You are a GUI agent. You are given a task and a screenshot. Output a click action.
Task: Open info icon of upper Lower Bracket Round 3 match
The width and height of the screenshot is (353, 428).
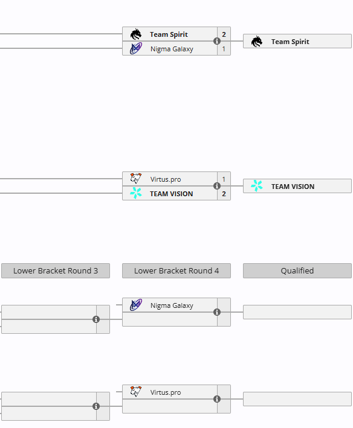click(96, 319)
